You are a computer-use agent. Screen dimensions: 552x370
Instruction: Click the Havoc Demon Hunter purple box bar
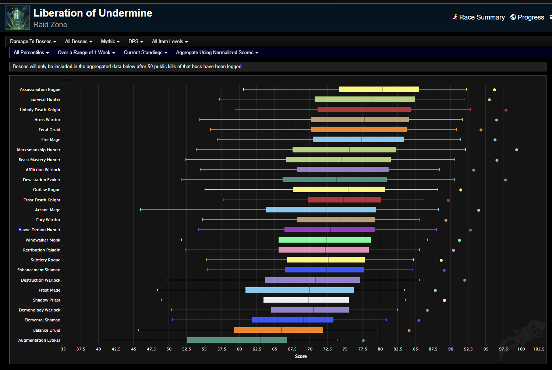coord(329,230)
